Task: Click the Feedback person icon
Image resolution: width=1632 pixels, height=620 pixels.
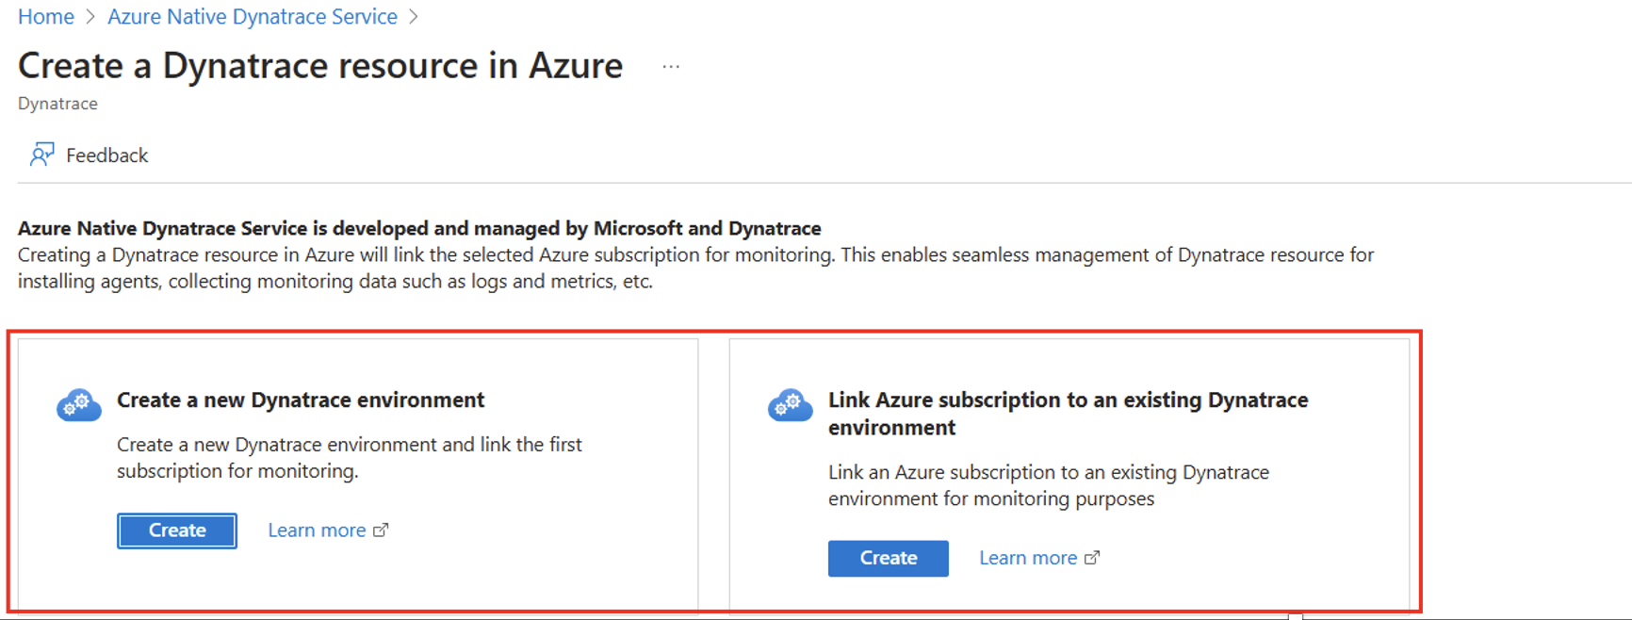Action: (x=41, y=155)
